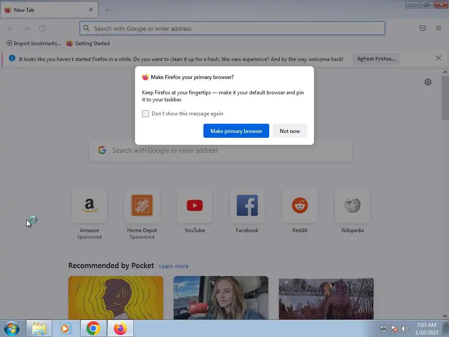Click the search magnifier in address bar

pos(86,28)
